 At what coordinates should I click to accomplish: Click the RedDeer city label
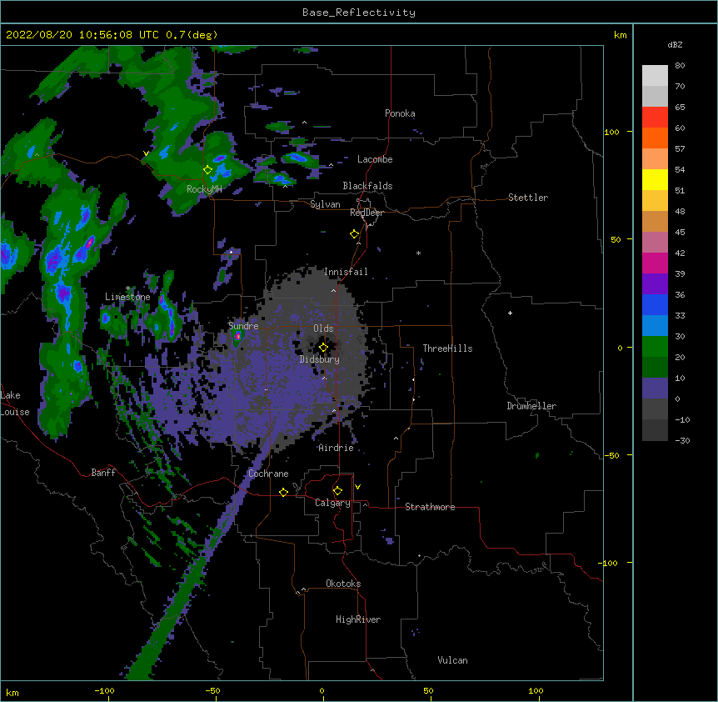tap(366, 213)
